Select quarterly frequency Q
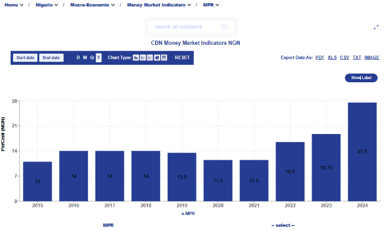 point(92,57)
